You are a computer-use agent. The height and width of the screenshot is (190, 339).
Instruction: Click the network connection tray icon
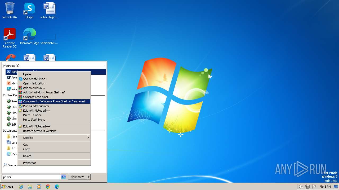point(307,187)
